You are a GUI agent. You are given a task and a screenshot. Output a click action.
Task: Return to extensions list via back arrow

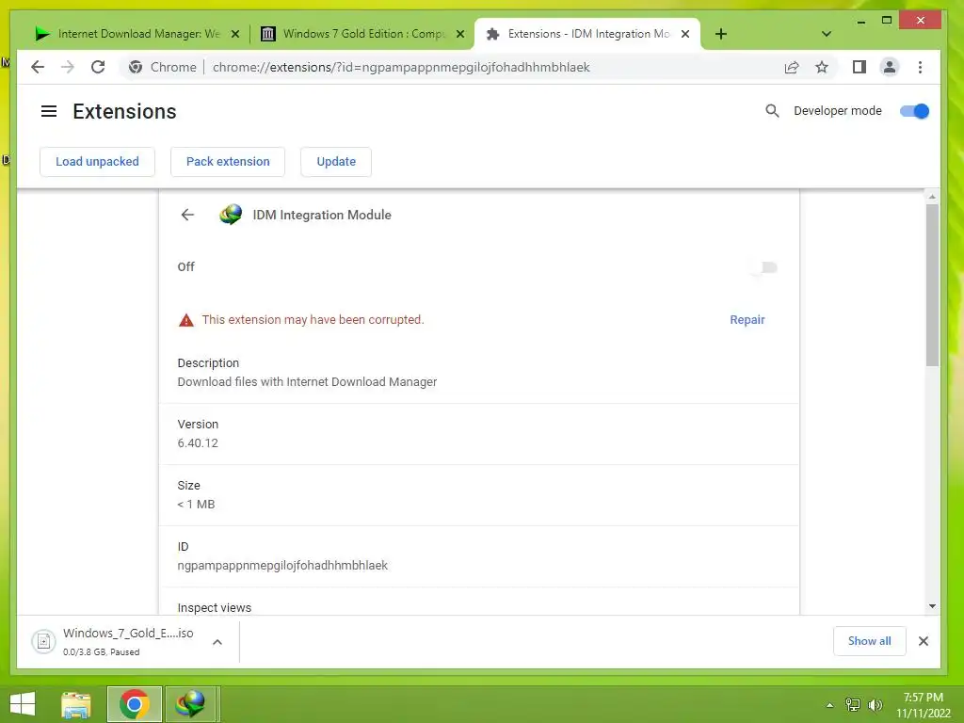tap(187, 215)
